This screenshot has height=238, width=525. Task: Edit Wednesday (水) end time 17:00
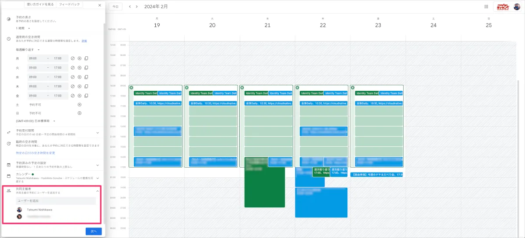pos(59,77)
